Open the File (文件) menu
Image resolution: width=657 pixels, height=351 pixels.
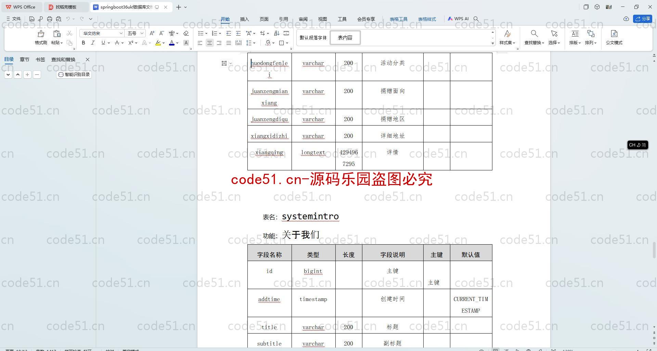coord(14,19)
